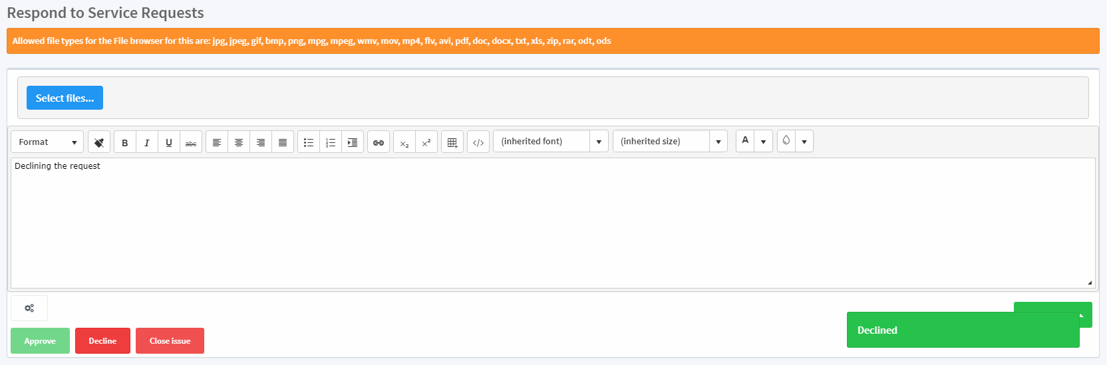
Task: Toggle italic text formatting
Action: [x=147, y=142]
